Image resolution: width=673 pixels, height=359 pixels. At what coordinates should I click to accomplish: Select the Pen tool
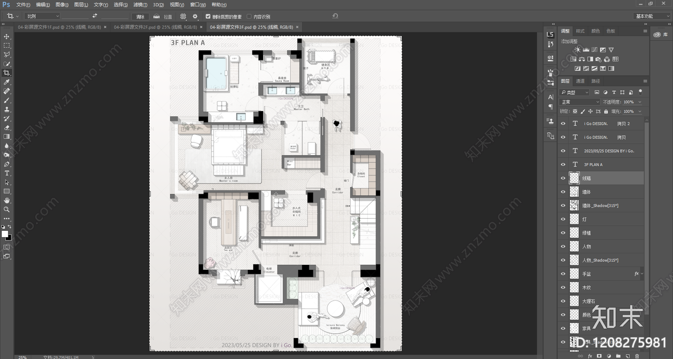[7, 164]
